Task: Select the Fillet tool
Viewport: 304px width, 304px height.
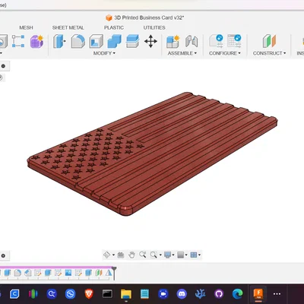Action: tap(78, 42)
